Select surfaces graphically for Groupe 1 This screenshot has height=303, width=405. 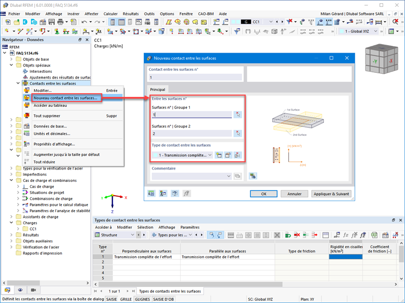[x=238, y=114]
